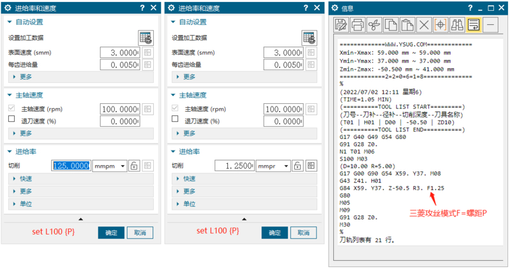Click calculator icon beside 每齿进给量 in mmpr dialog
Screen dimensions: 510x269
pyautogui.click(x=311, y=64)
